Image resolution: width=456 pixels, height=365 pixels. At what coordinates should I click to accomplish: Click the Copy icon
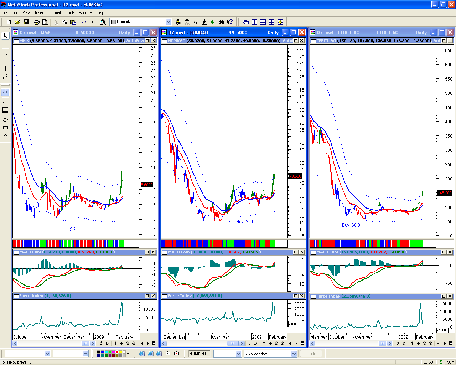click(64, 22)
